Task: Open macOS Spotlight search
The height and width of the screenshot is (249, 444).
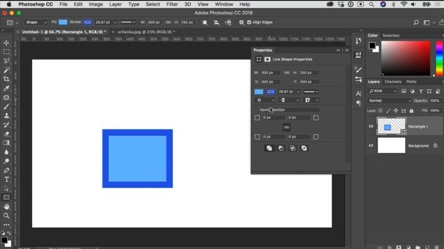Action: 371,4
